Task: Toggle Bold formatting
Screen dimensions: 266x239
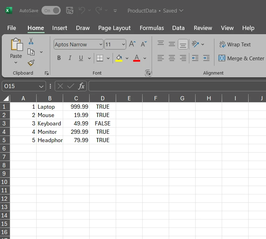Action: click(x=59, y=58)
